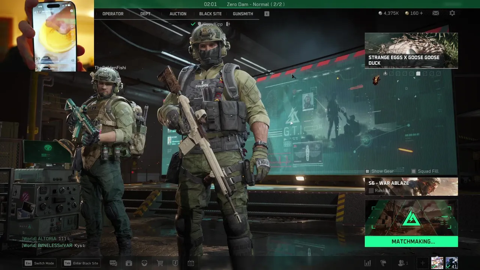
Task: Click the green ready checkmark beside KippyKipp
Action: (x=193, y=24)
